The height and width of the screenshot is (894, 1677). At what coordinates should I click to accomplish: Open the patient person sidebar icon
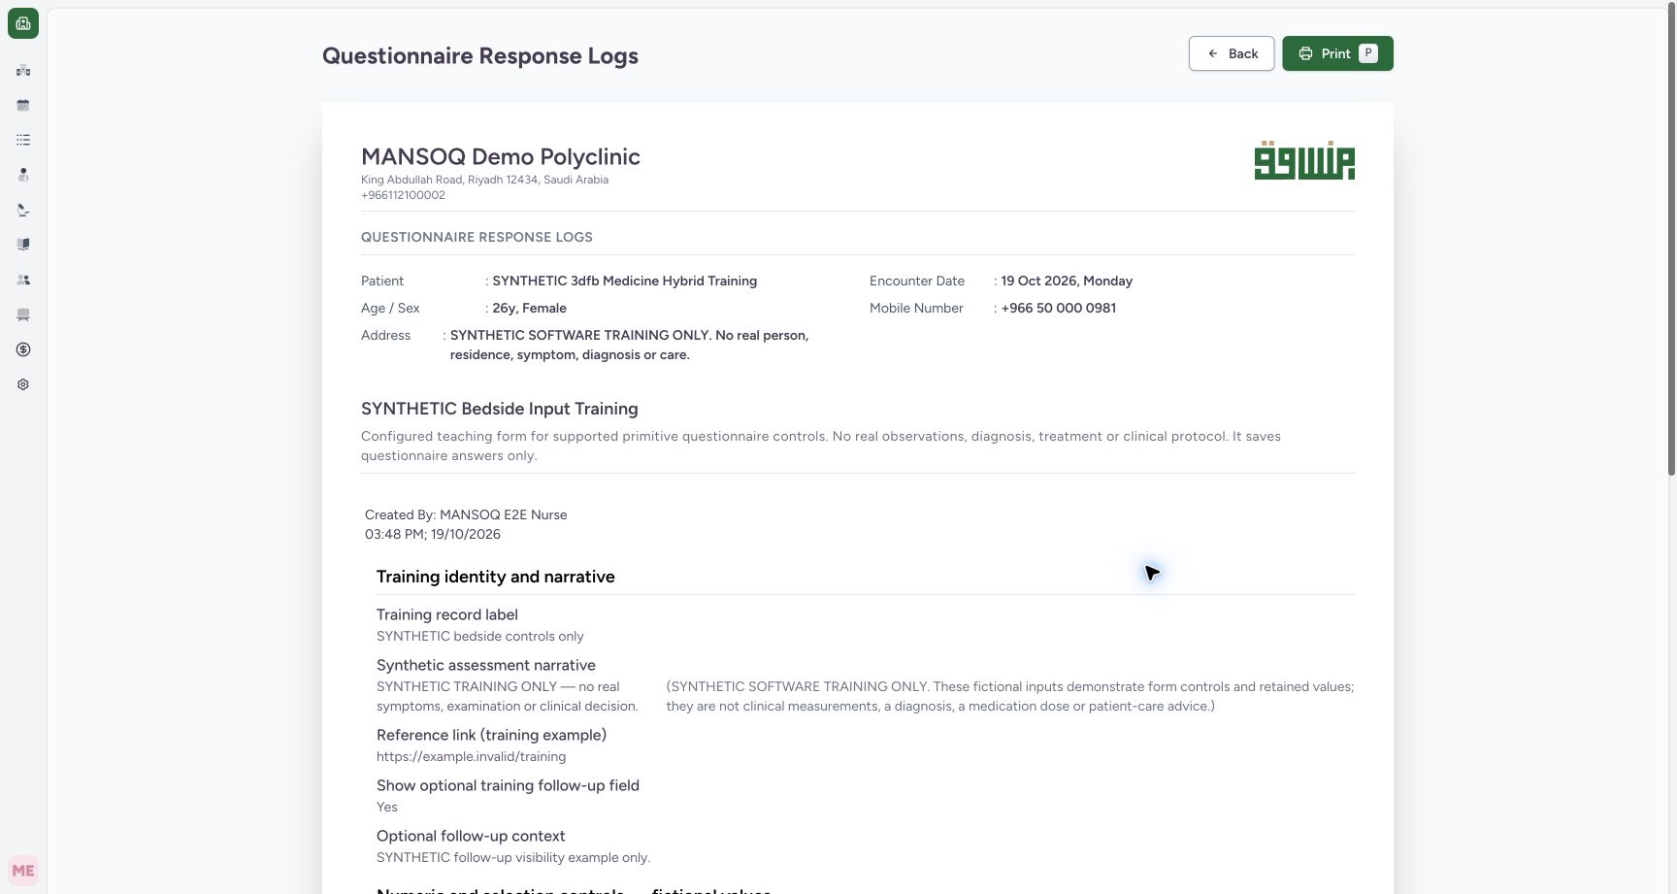coord(23,175)
